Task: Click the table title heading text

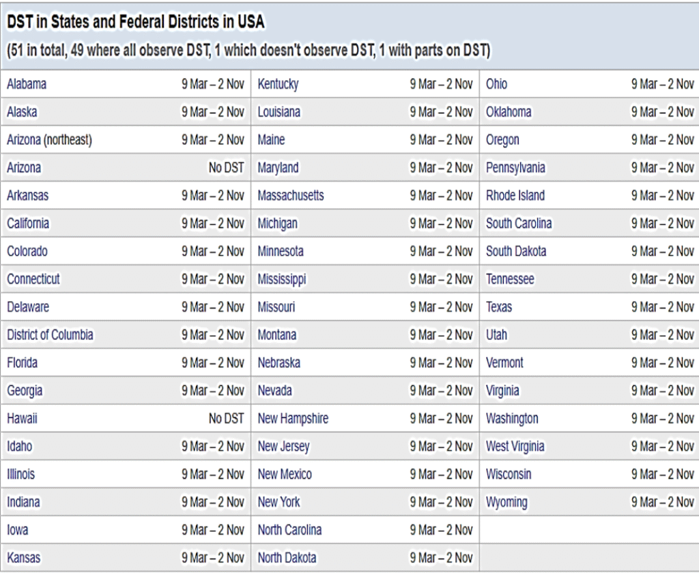Action: 136,23
